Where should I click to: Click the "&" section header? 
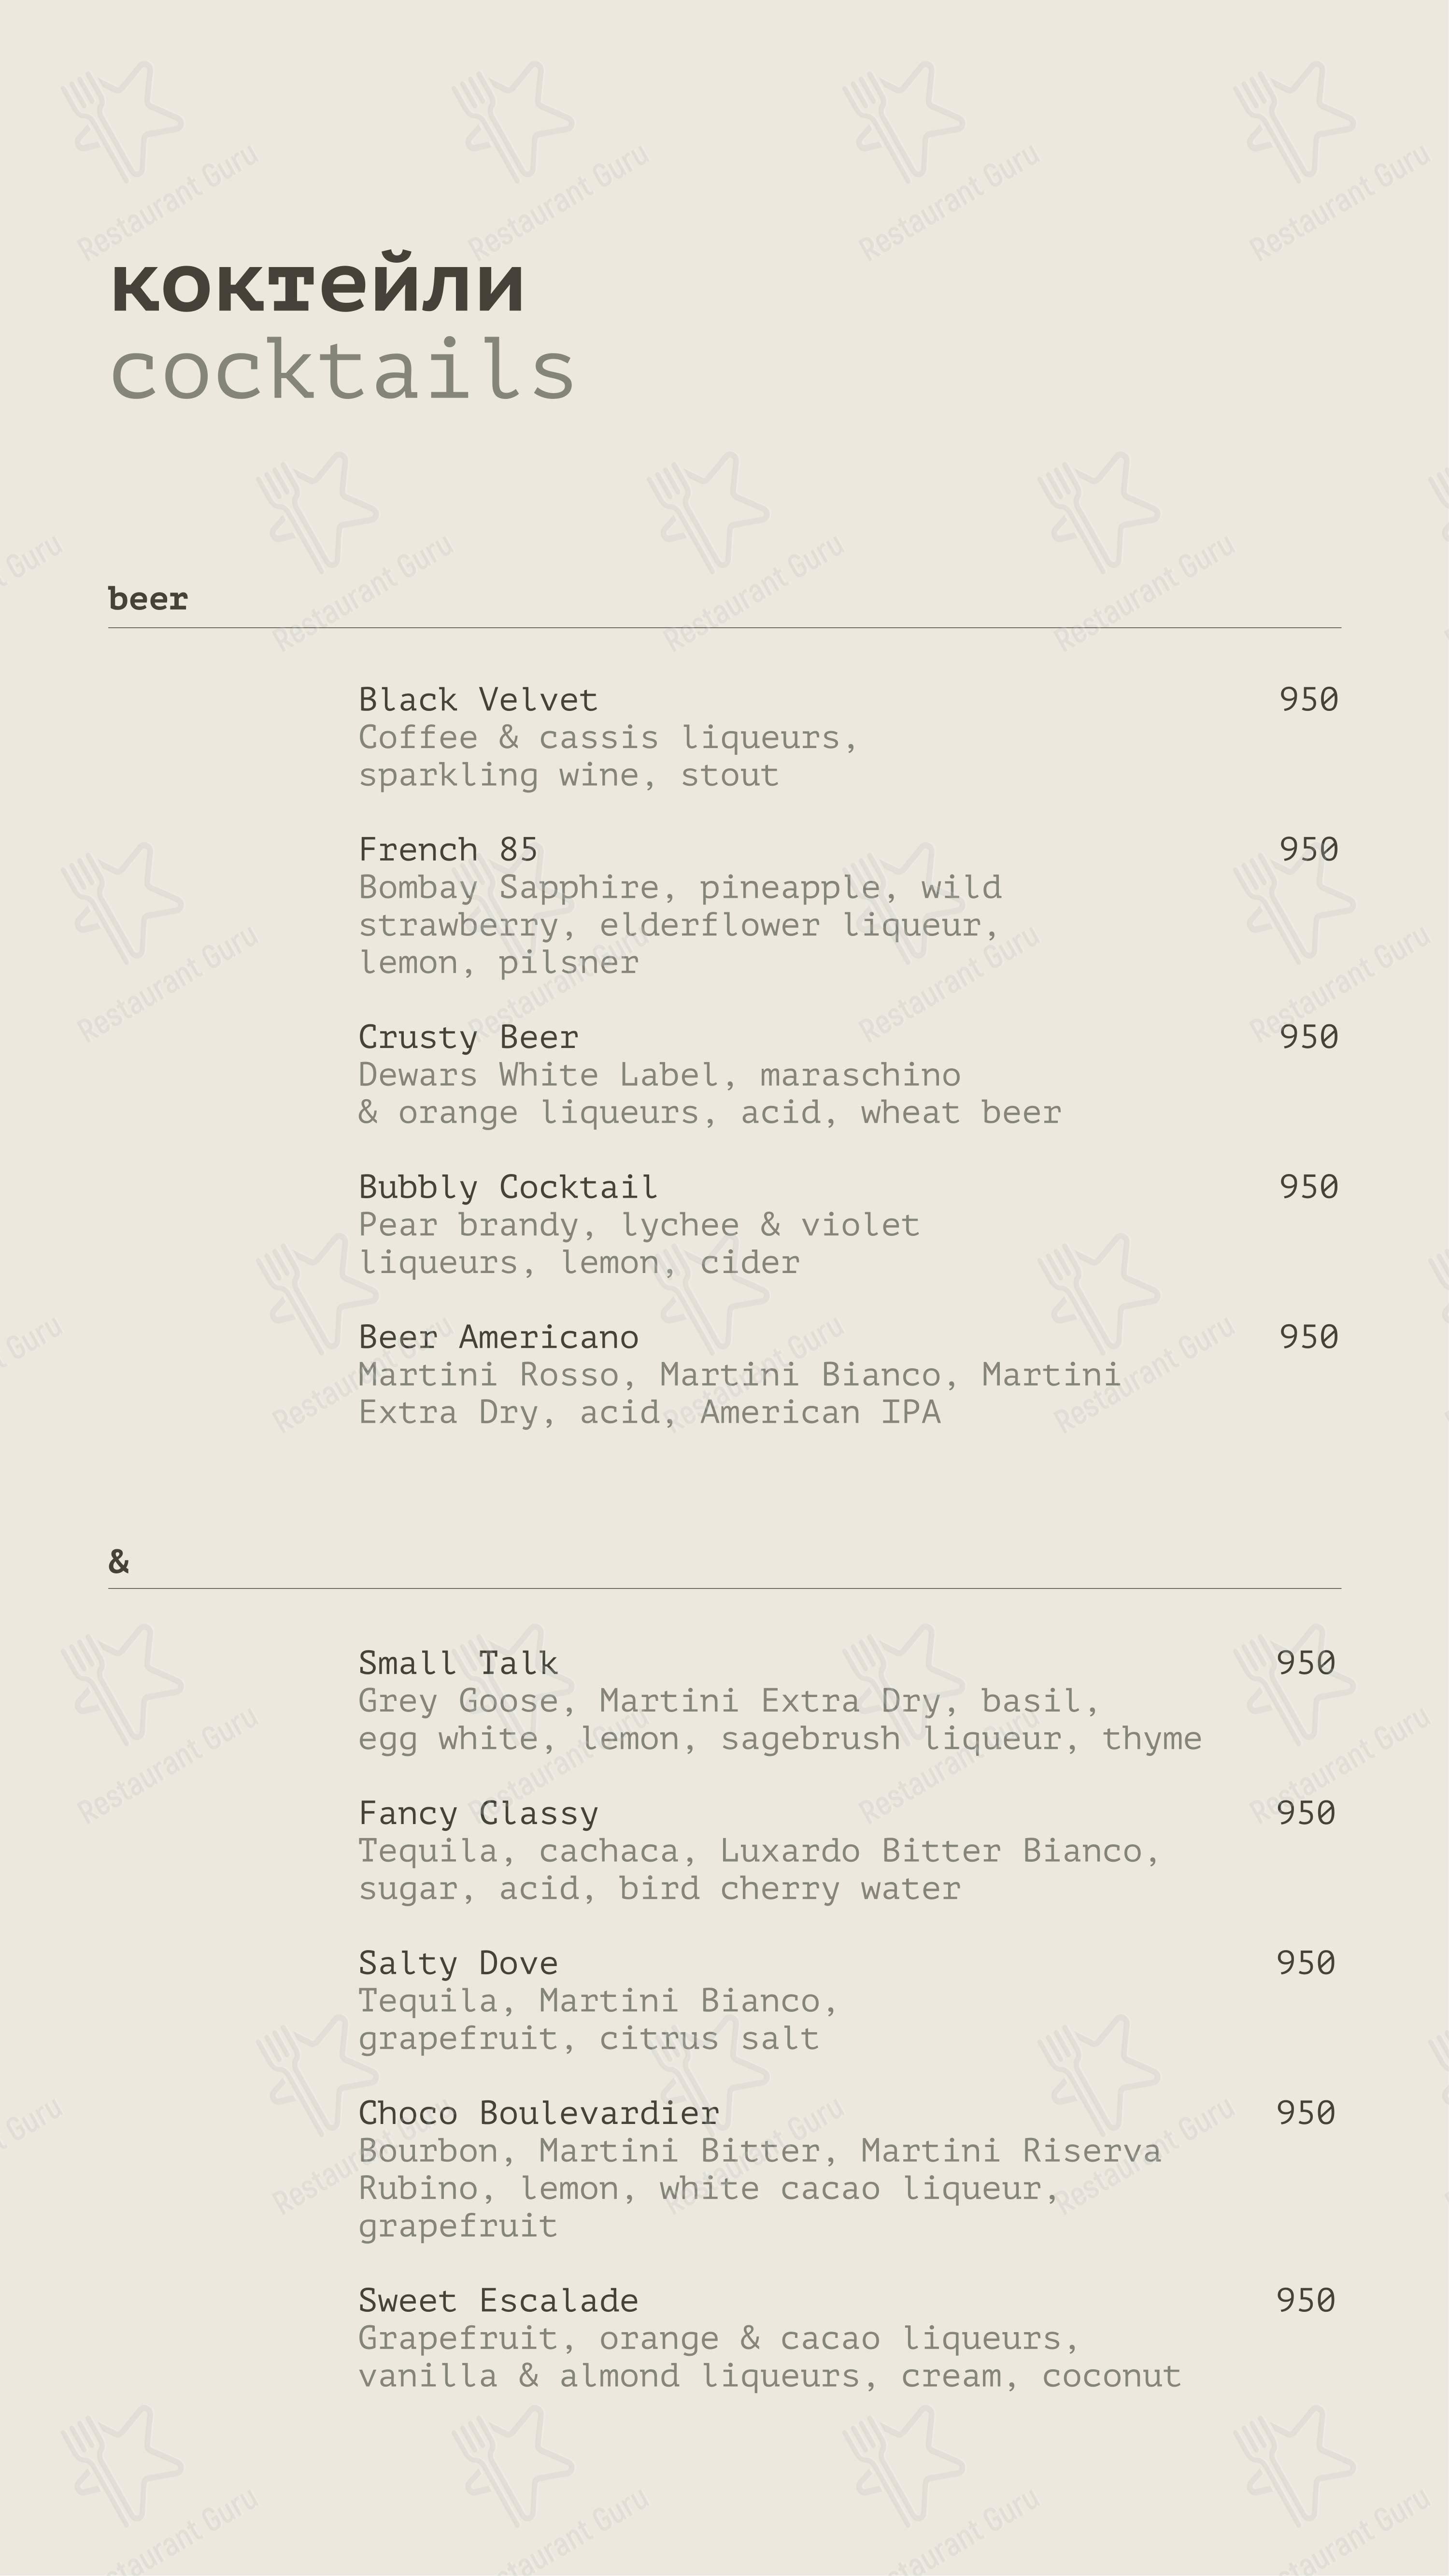(x=119, y=1561)
